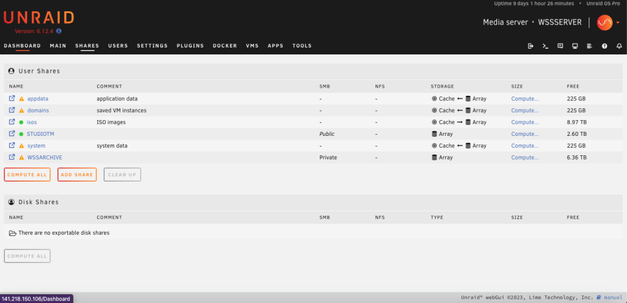The image size is (627, 303).
Task: Open the Plugins tab
Action: 191,46
